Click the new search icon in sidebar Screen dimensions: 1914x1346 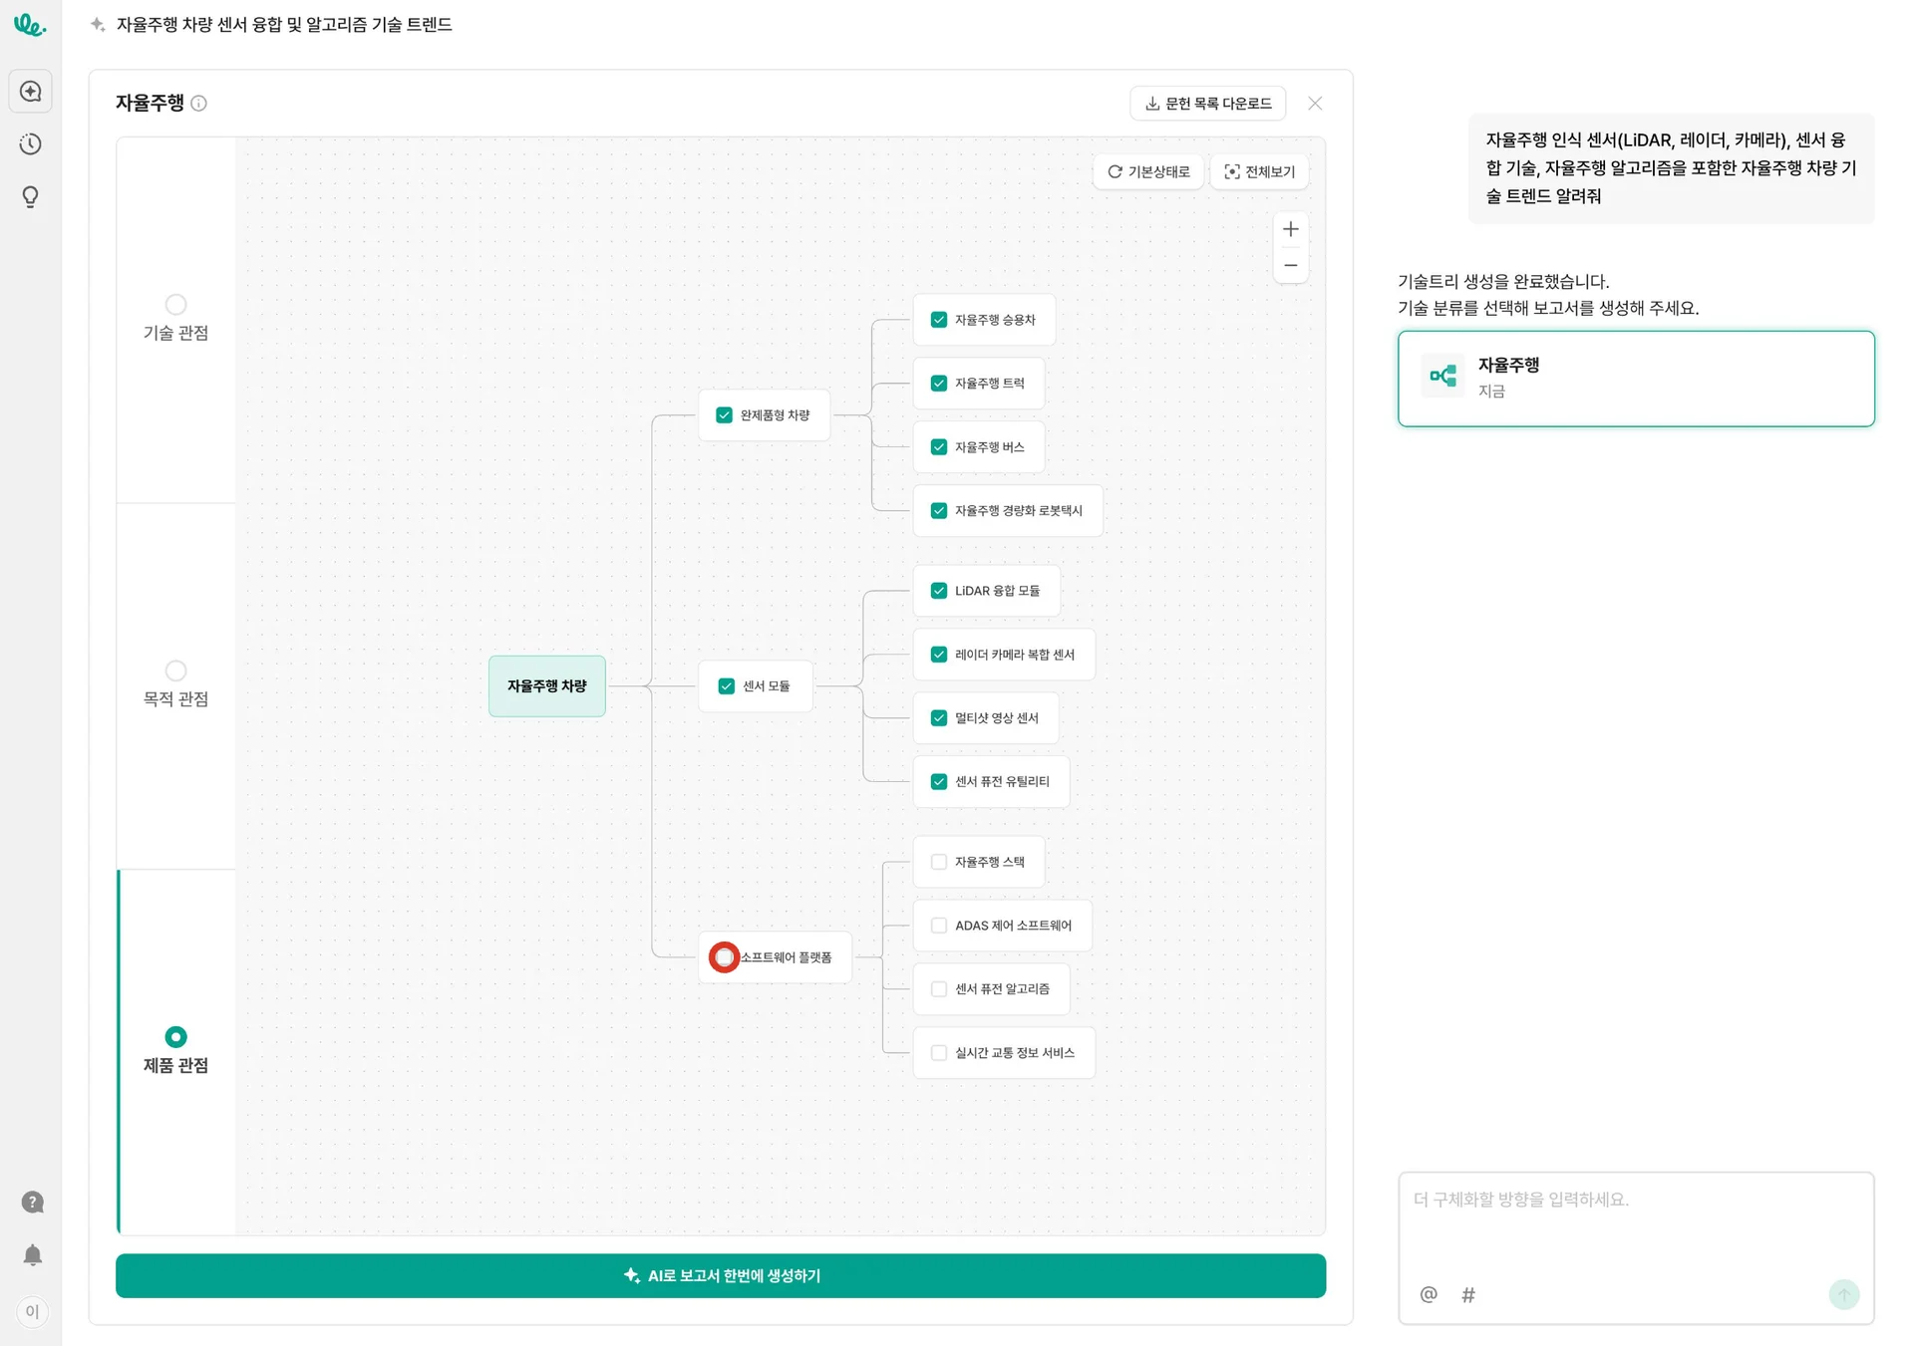click(31, 92)
